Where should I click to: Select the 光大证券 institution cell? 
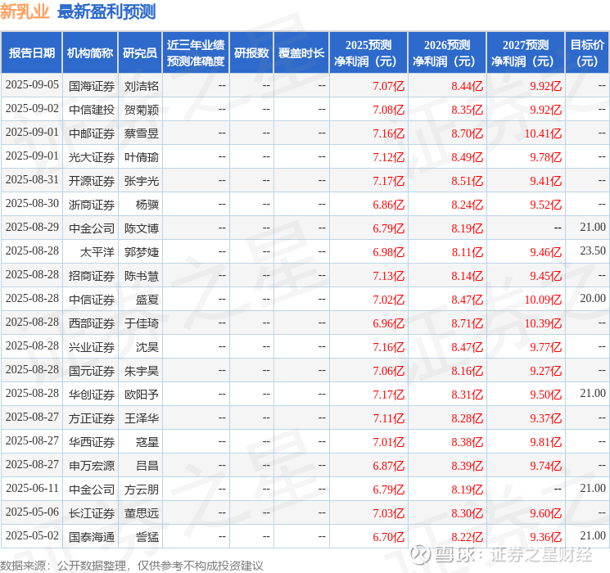click(92, 157)
